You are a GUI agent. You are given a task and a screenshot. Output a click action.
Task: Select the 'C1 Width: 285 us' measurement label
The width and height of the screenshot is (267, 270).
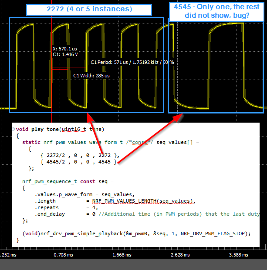91,76
